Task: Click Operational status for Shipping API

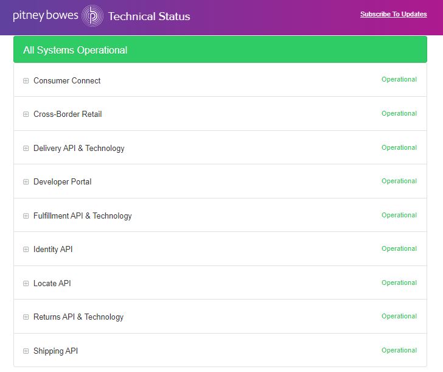Action: tap(399, 350)
